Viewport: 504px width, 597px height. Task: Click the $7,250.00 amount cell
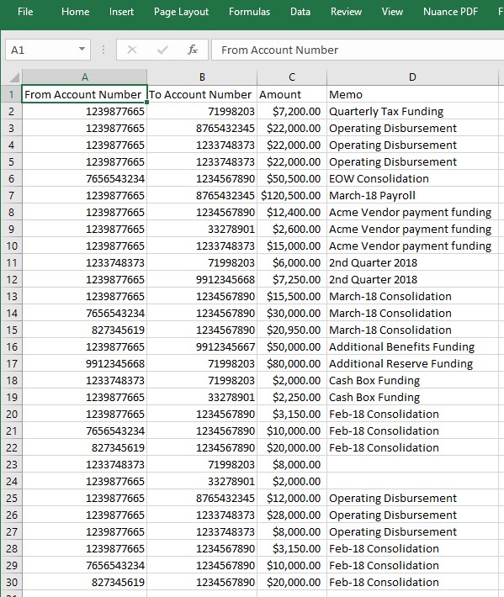(292, 279)
